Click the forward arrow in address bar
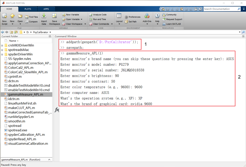Image resolution: width=246 pixels, height=167 pixels. click(7, 32)
